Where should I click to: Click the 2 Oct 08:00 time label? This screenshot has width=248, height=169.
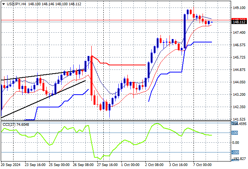point(154,165)
